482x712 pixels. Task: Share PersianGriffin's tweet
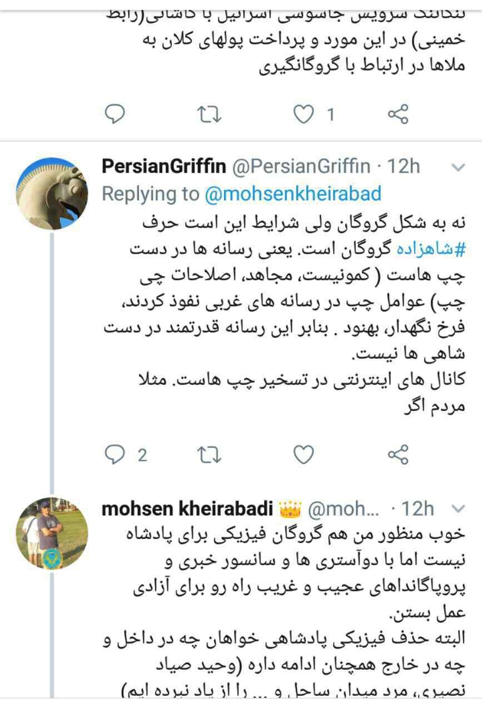pyautogui.click(x=397, y=455)
